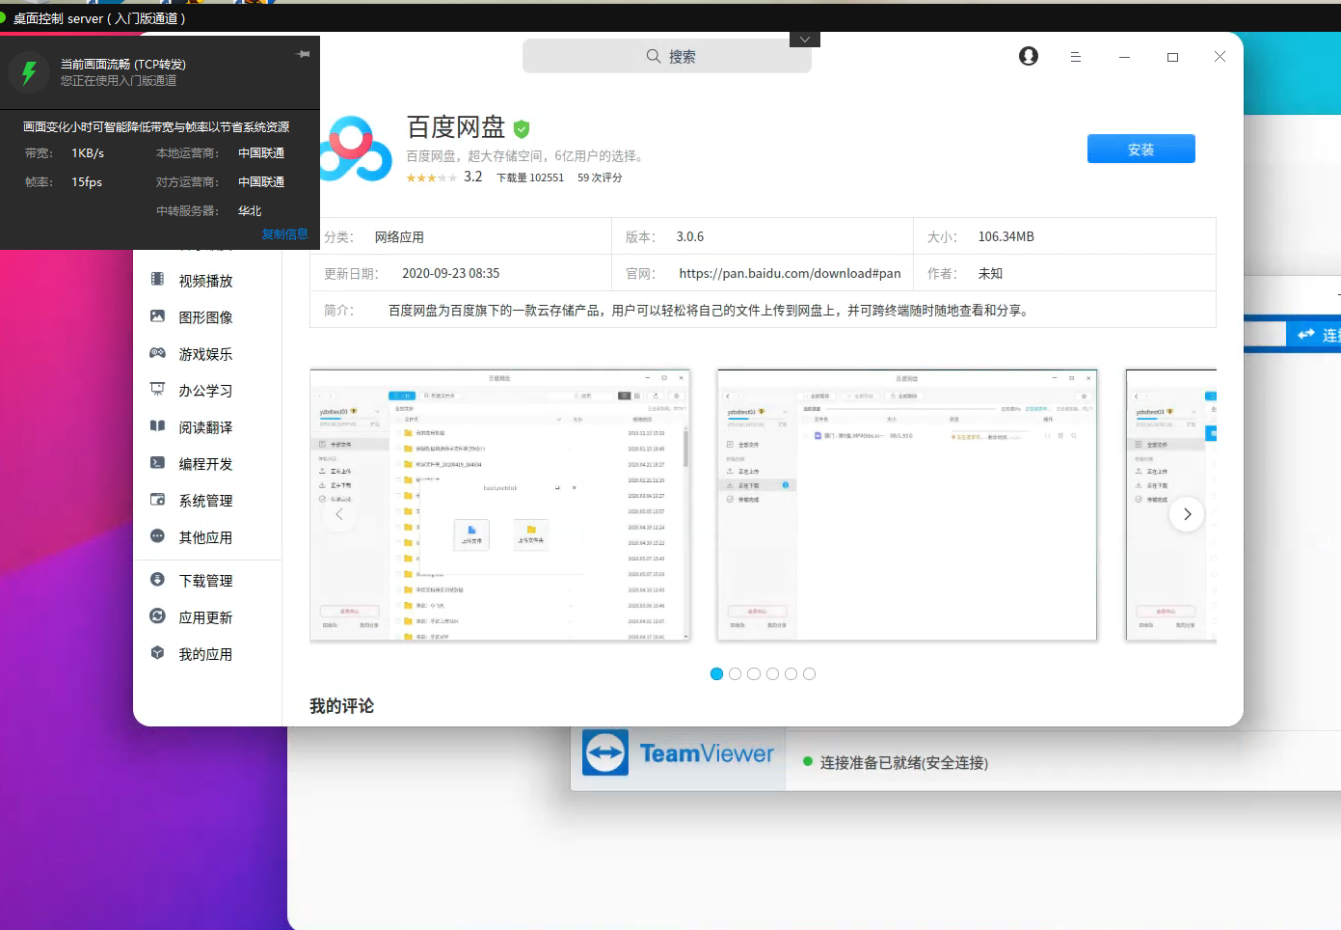This screenshot has width=1341, height=930.
Task: Click the blue connect button in TeamViewer
Action: point(1314,335)
